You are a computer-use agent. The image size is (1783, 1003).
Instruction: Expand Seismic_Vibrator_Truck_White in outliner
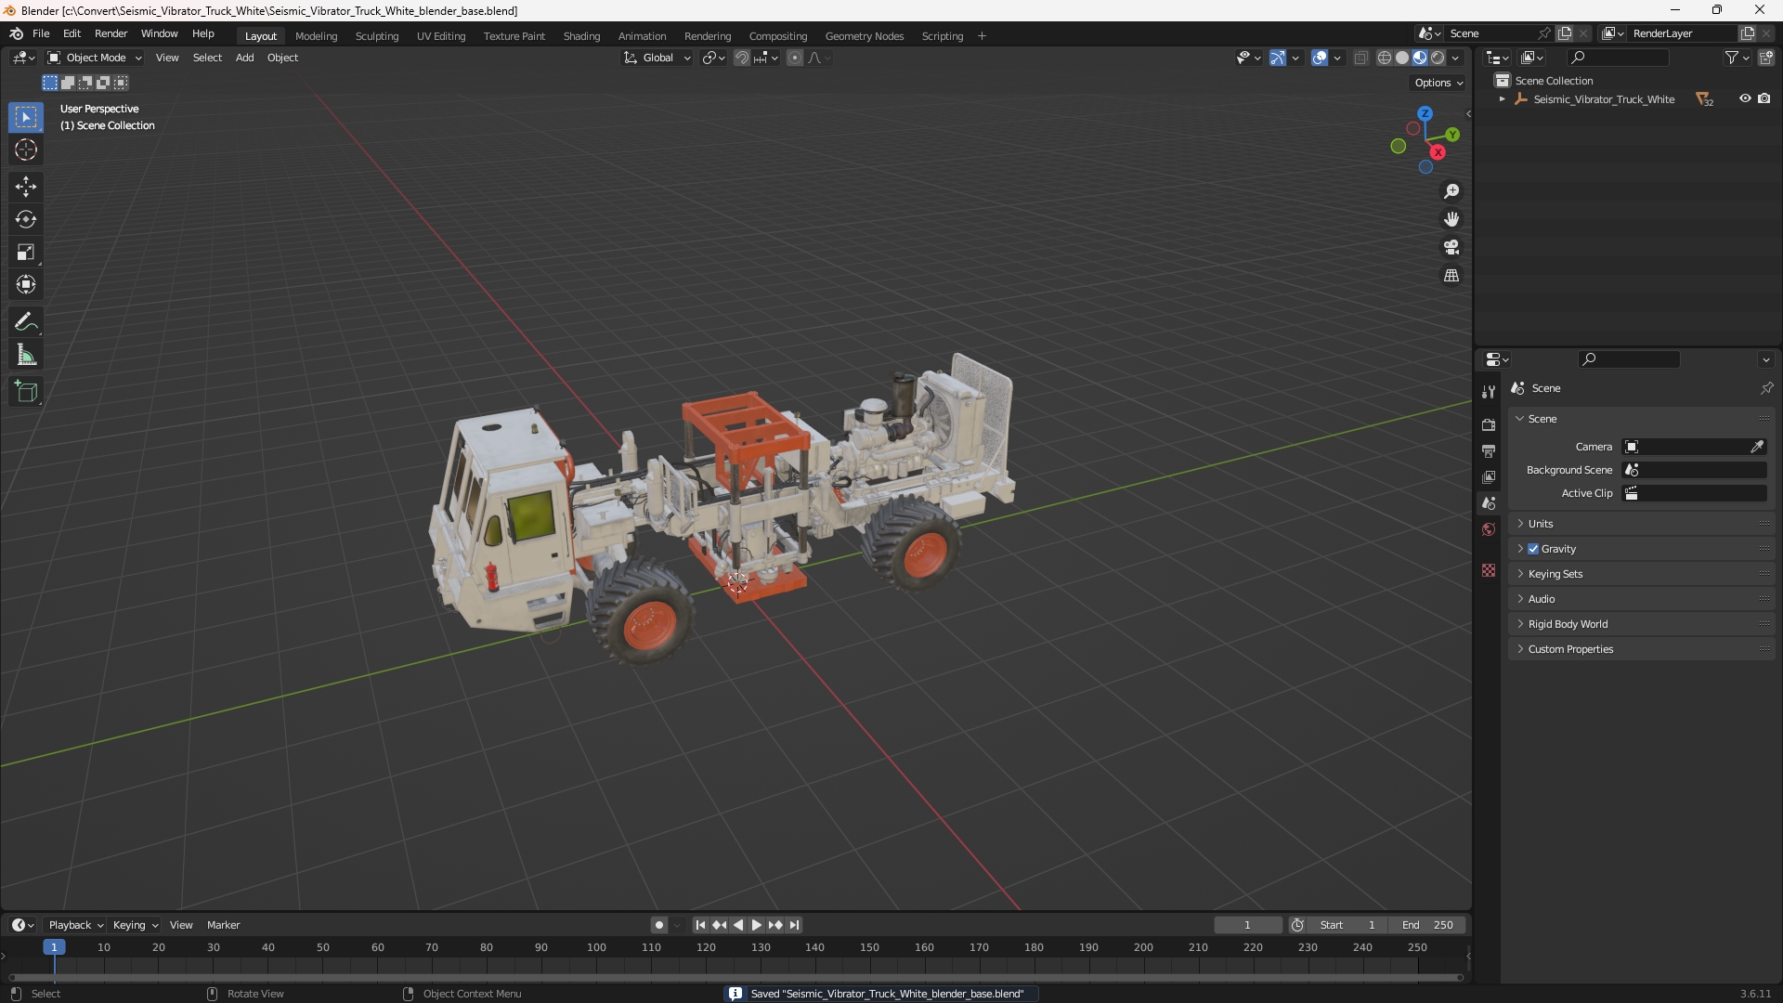(x=1502, y=99)
